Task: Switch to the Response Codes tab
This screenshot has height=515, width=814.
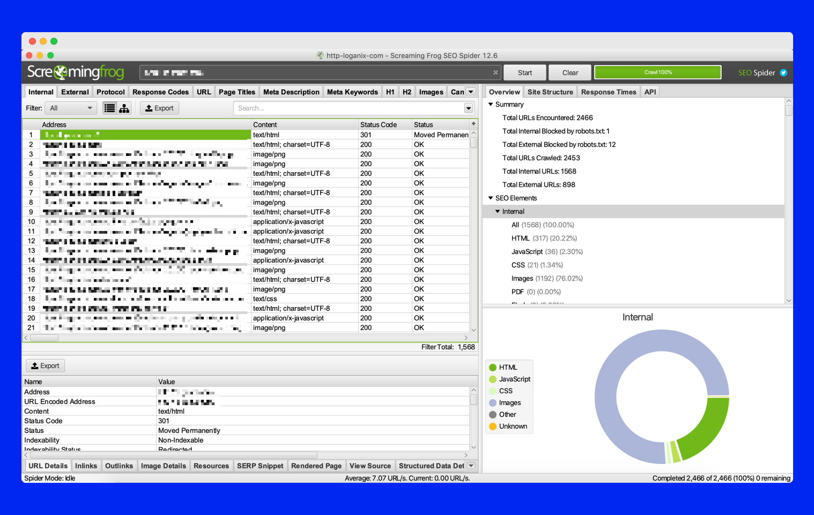Action: pyautogui.click(x=161, y=92)
